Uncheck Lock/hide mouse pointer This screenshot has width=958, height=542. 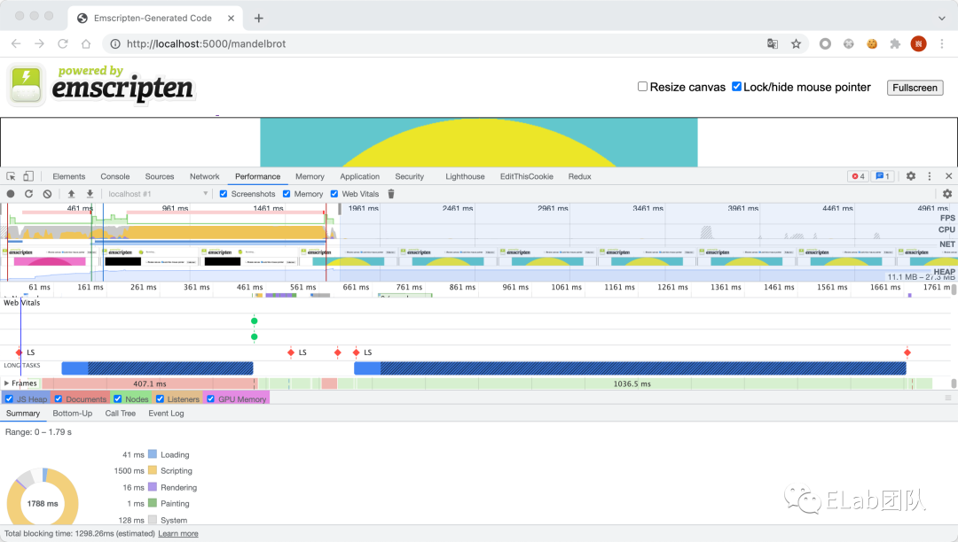(x=736, y=87)
